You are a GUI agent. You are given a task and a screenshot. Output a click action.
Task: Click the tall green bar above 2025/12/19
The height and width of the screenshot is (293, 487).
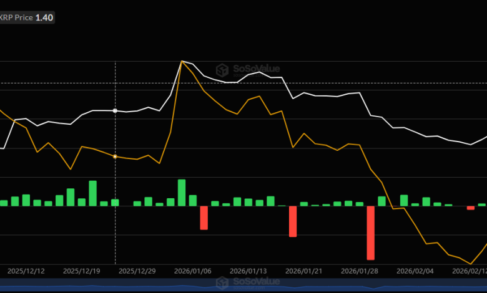pos(92,193)
